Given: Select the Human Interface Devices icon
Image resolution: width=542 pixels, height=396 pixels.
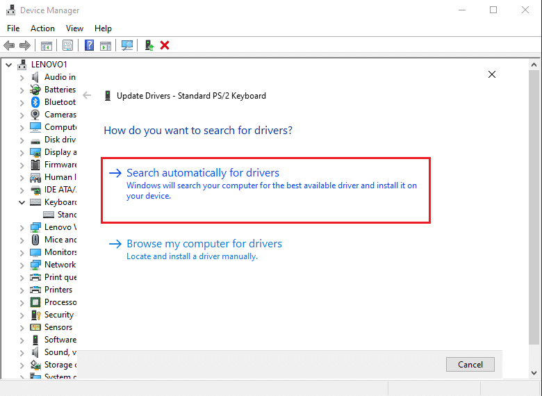Looking at the screenshot, I should (35, 178).
